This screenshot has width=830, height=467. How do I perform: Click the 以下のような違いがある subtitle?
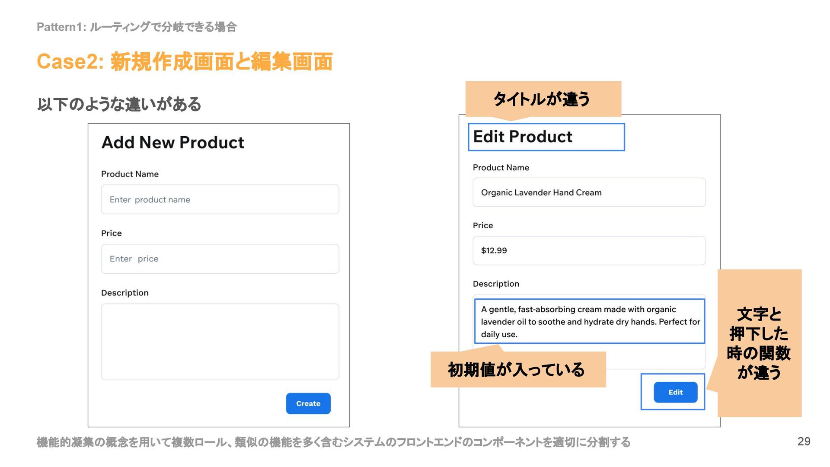click(x=119, y=104)
